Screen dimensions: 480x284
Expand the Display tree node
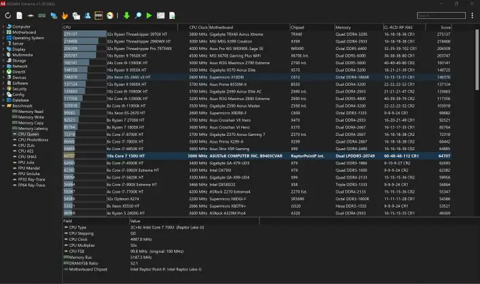(3, 49)
